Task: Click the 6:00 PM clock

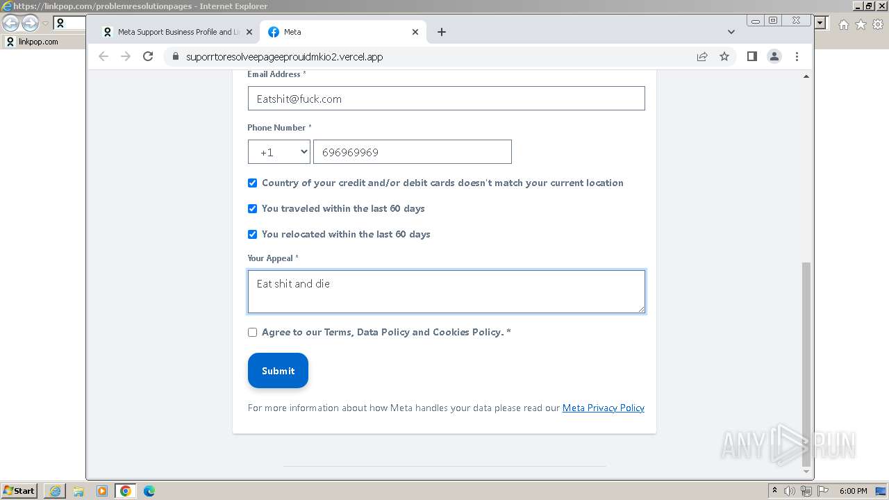Action: click(854, 491)
